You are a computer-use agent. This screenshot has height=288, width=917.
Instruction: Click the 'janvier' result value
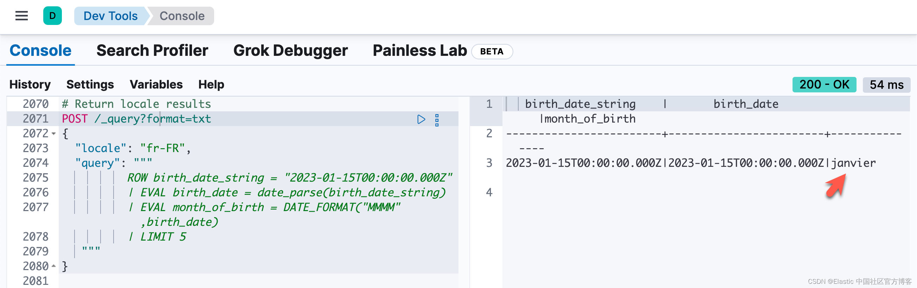(x=853, y=163)
